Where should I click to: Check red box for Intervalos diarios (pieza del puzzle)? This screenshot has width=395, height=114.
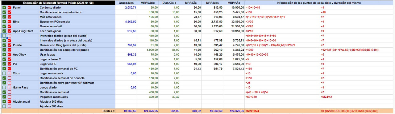9,36
